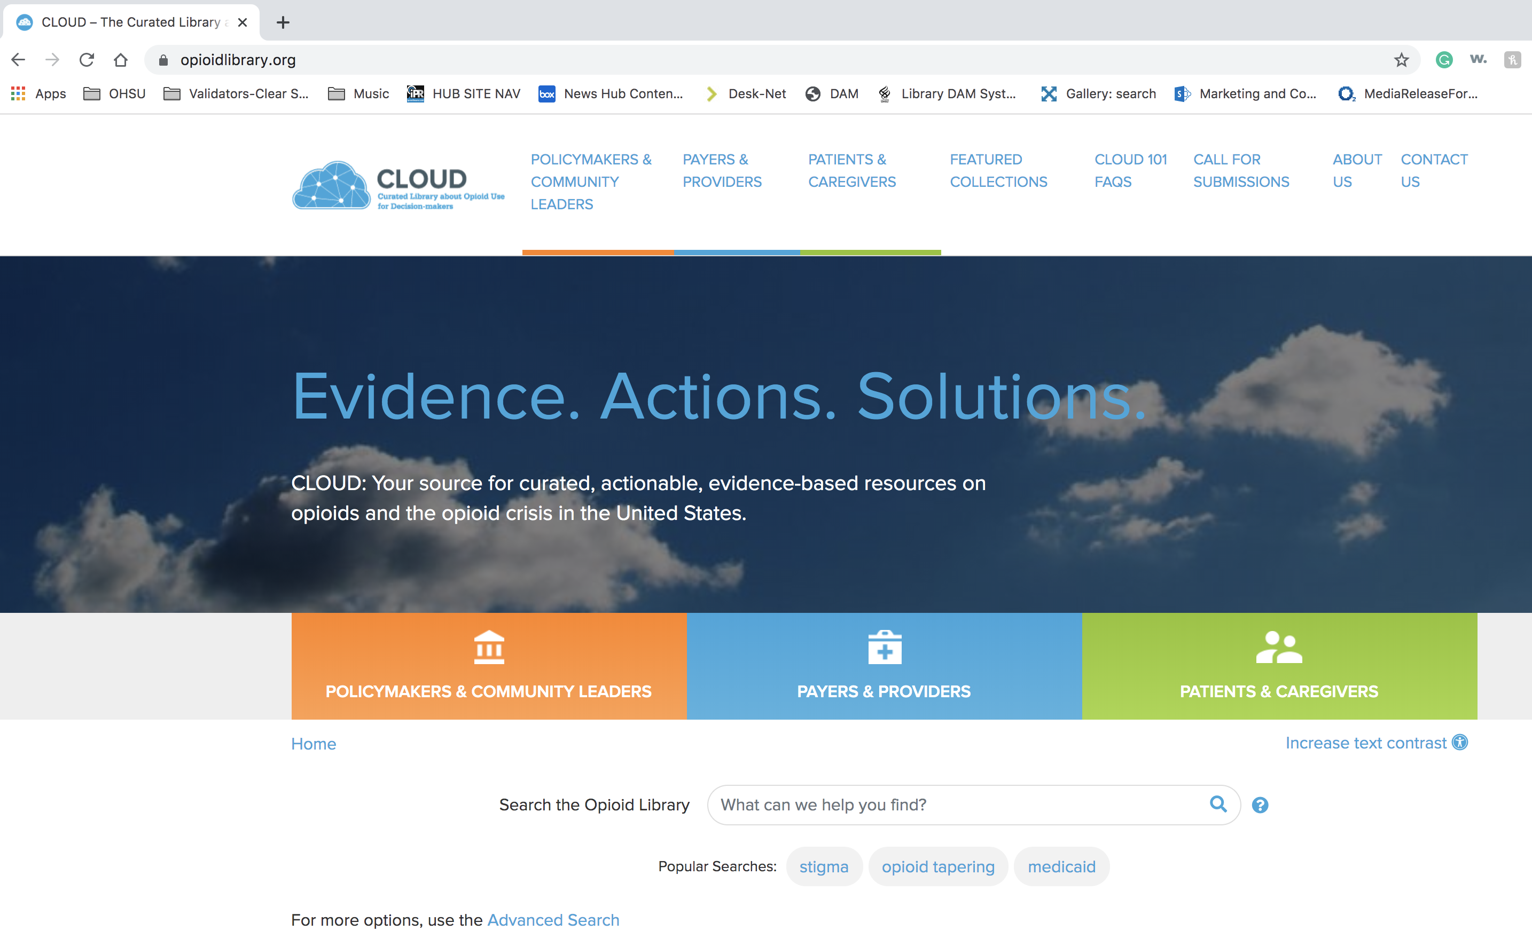Screen dimensions: 1532x946
Task: Expand the Music bookmarks folder
Action: click(359, 94)
